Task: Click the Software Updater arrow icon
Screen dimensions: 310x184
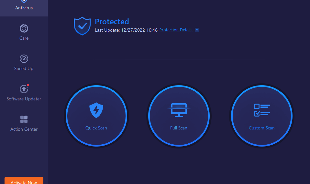Action: click(24, 89)
